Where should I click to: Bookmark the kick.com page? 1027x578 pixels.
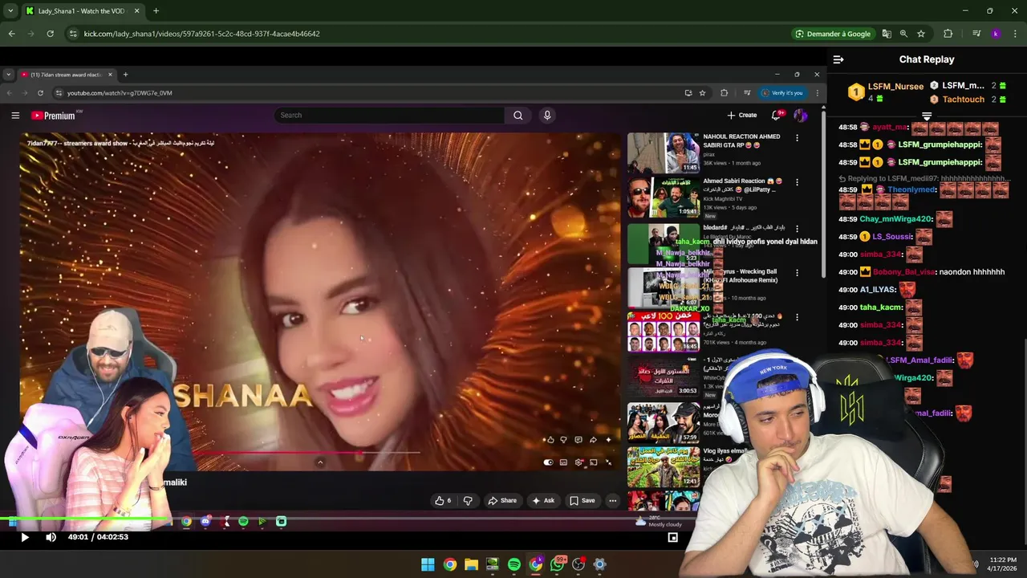(921, 34)
